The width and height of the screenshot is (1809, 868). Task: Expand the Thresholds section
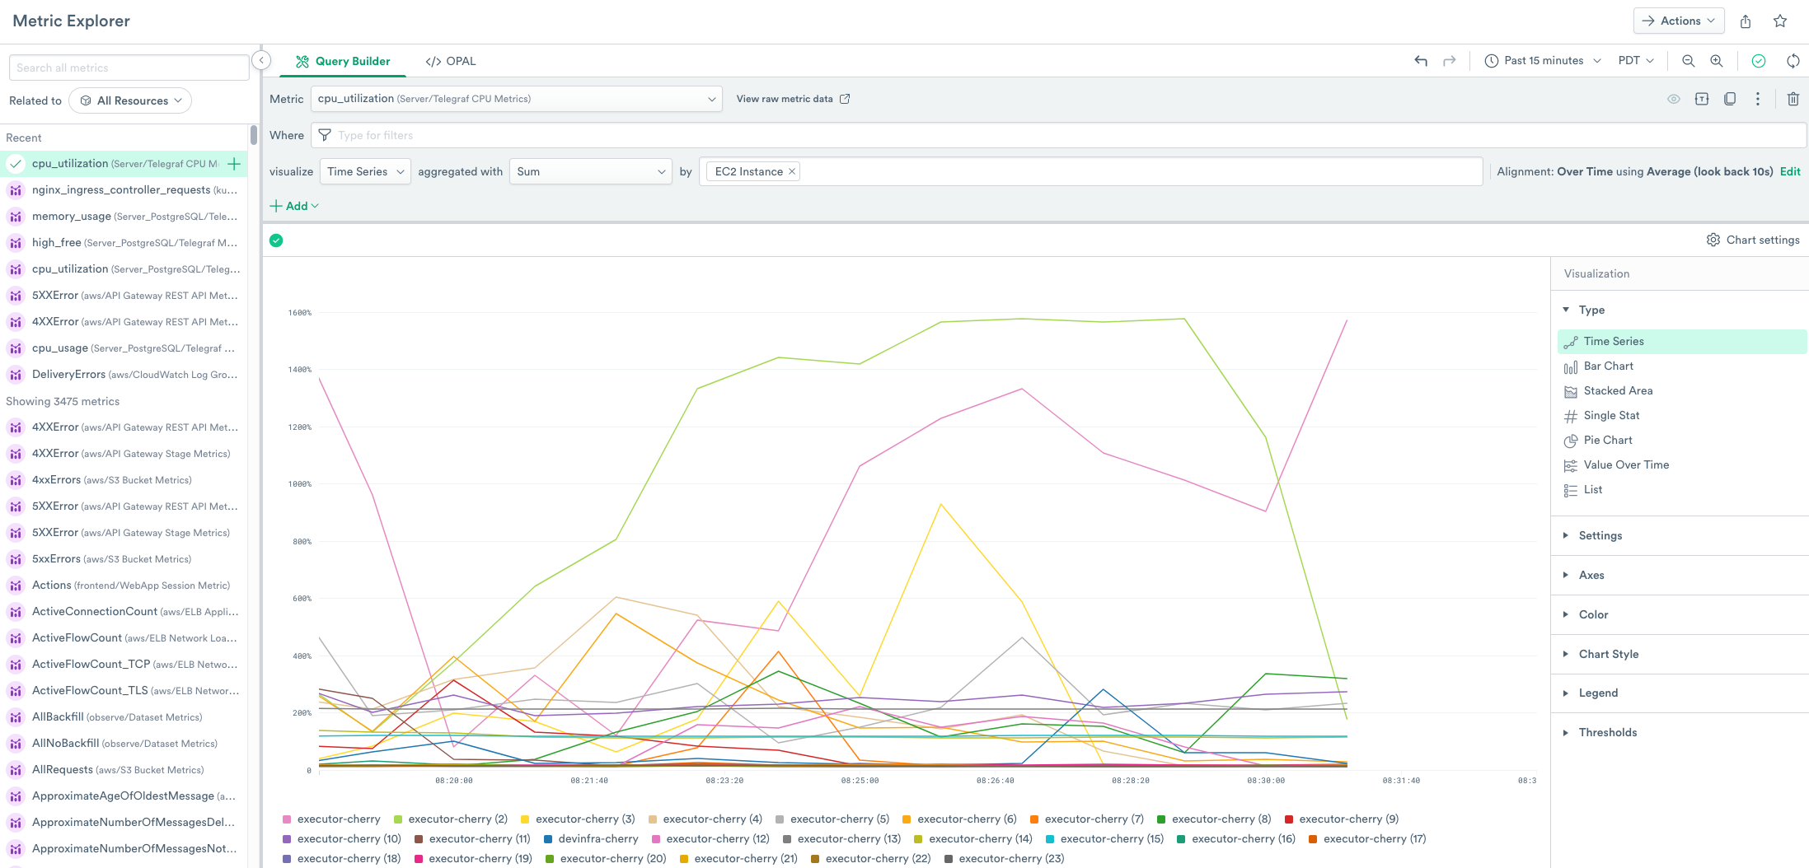(1607, 732)
